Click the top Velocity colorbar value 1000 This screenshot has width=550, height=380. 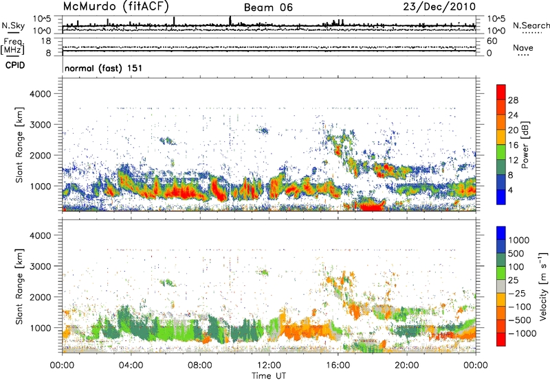click(x=519, y=240)
